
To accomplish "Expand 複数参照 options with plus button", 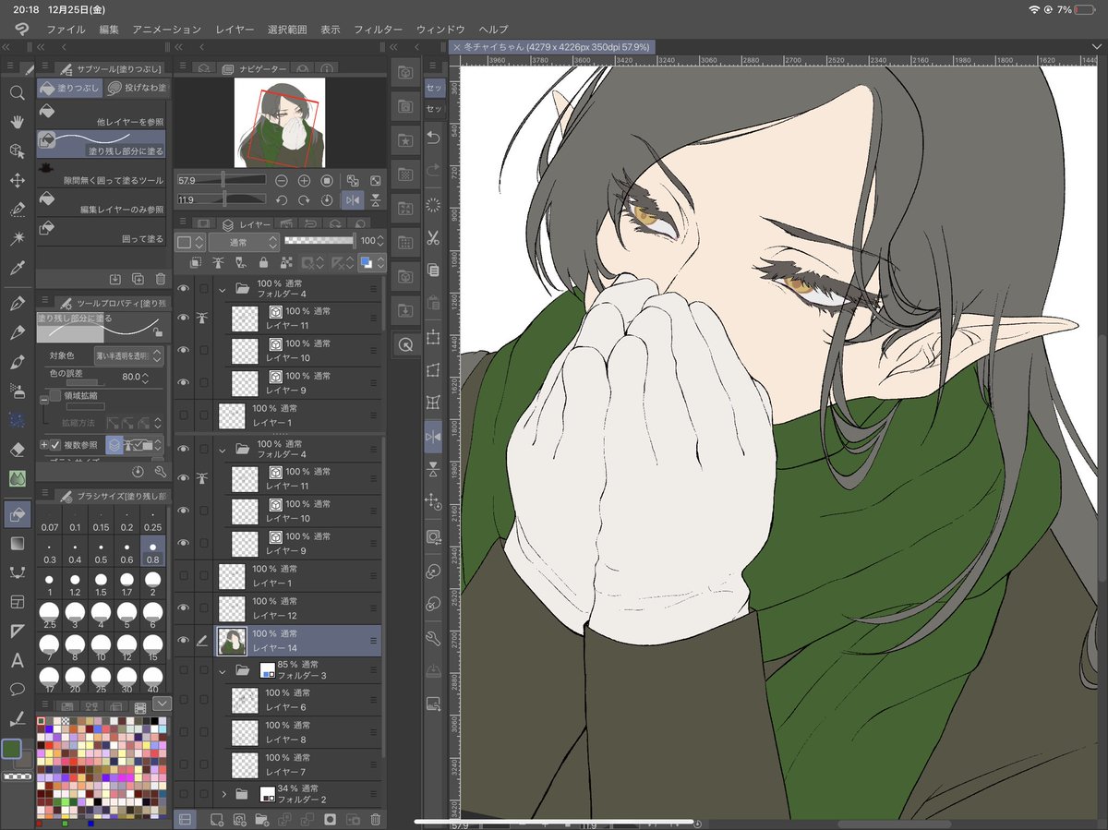I will click(43, 445).
